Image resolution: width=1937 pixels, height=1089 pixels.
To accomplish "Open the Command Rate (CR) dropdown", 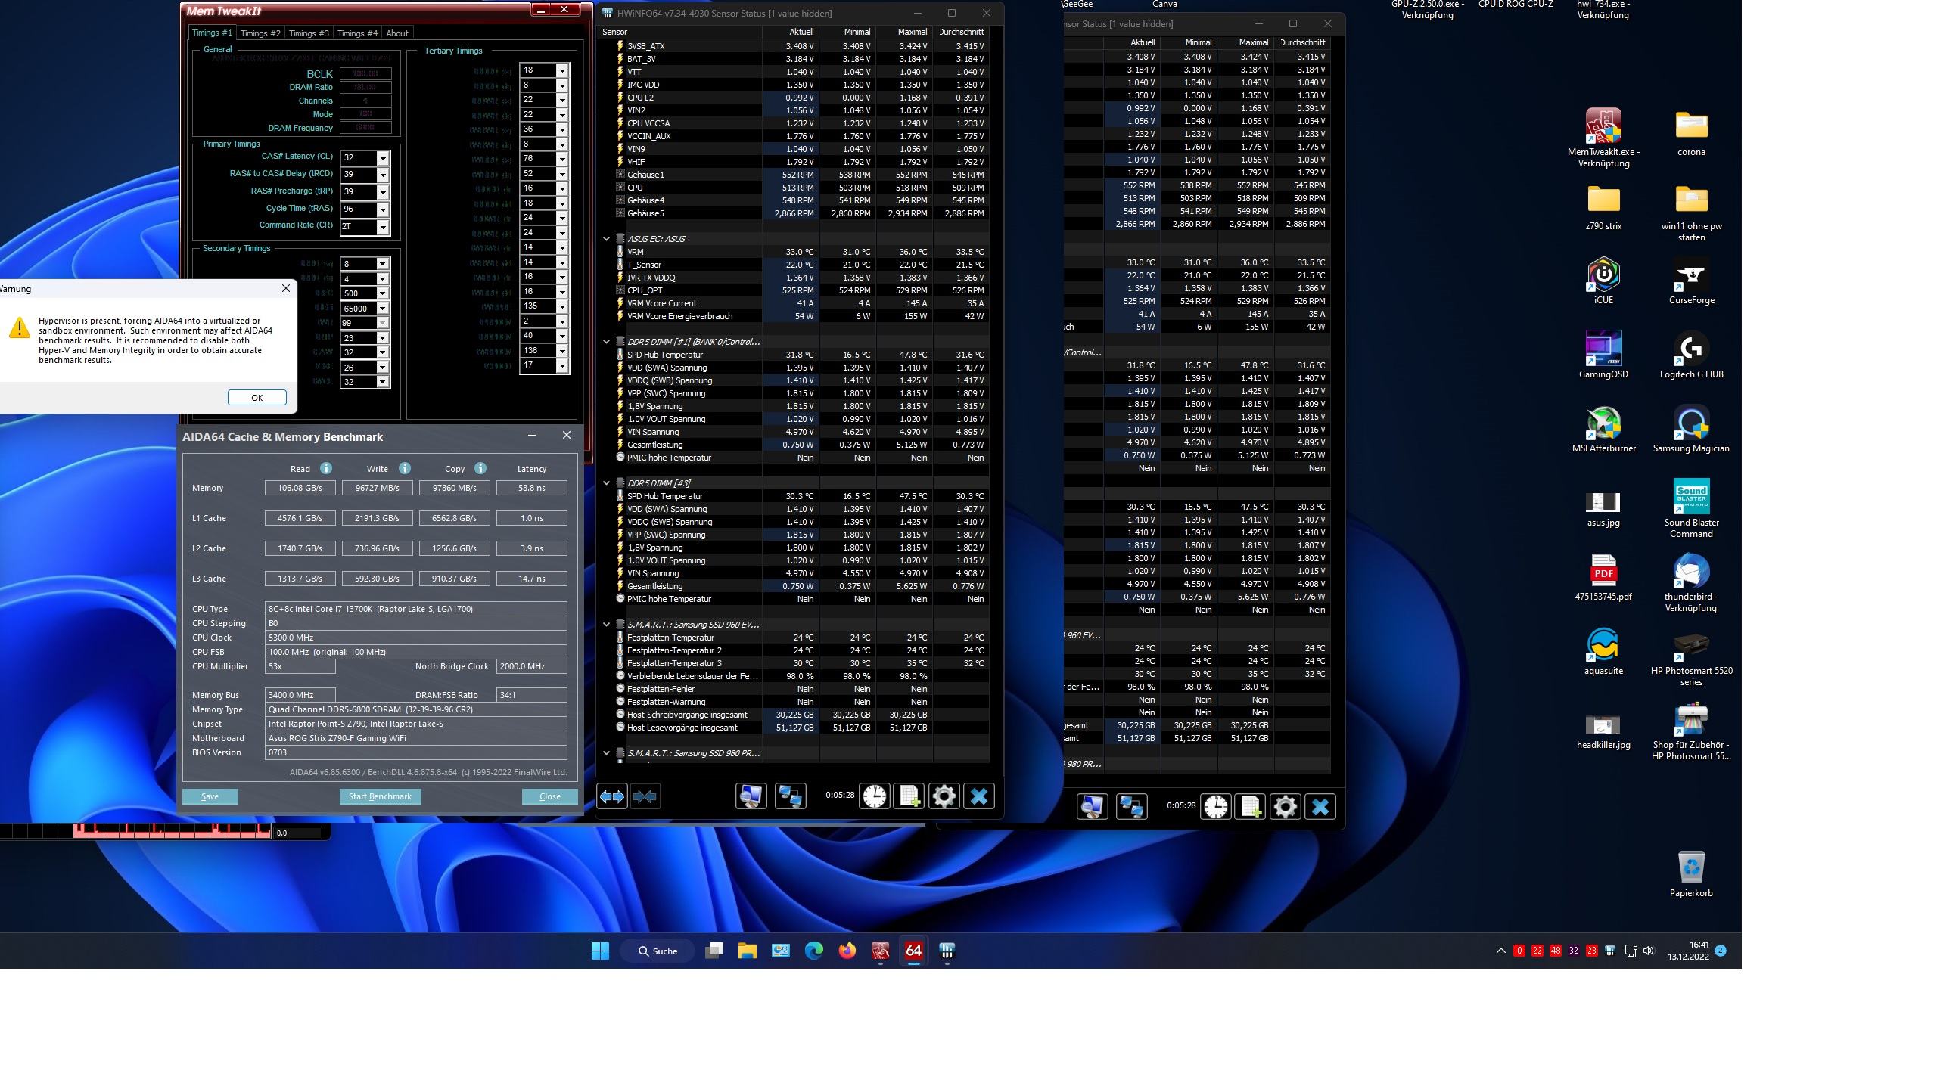I will (383, 227).
